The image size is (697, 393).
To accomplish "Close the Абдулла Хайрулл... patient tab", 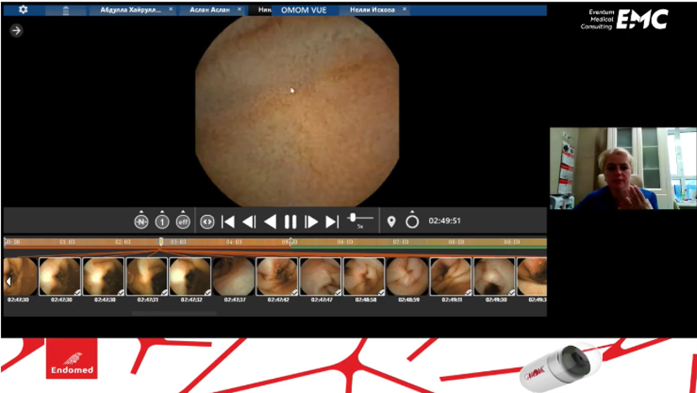I will tap(170, 10).
